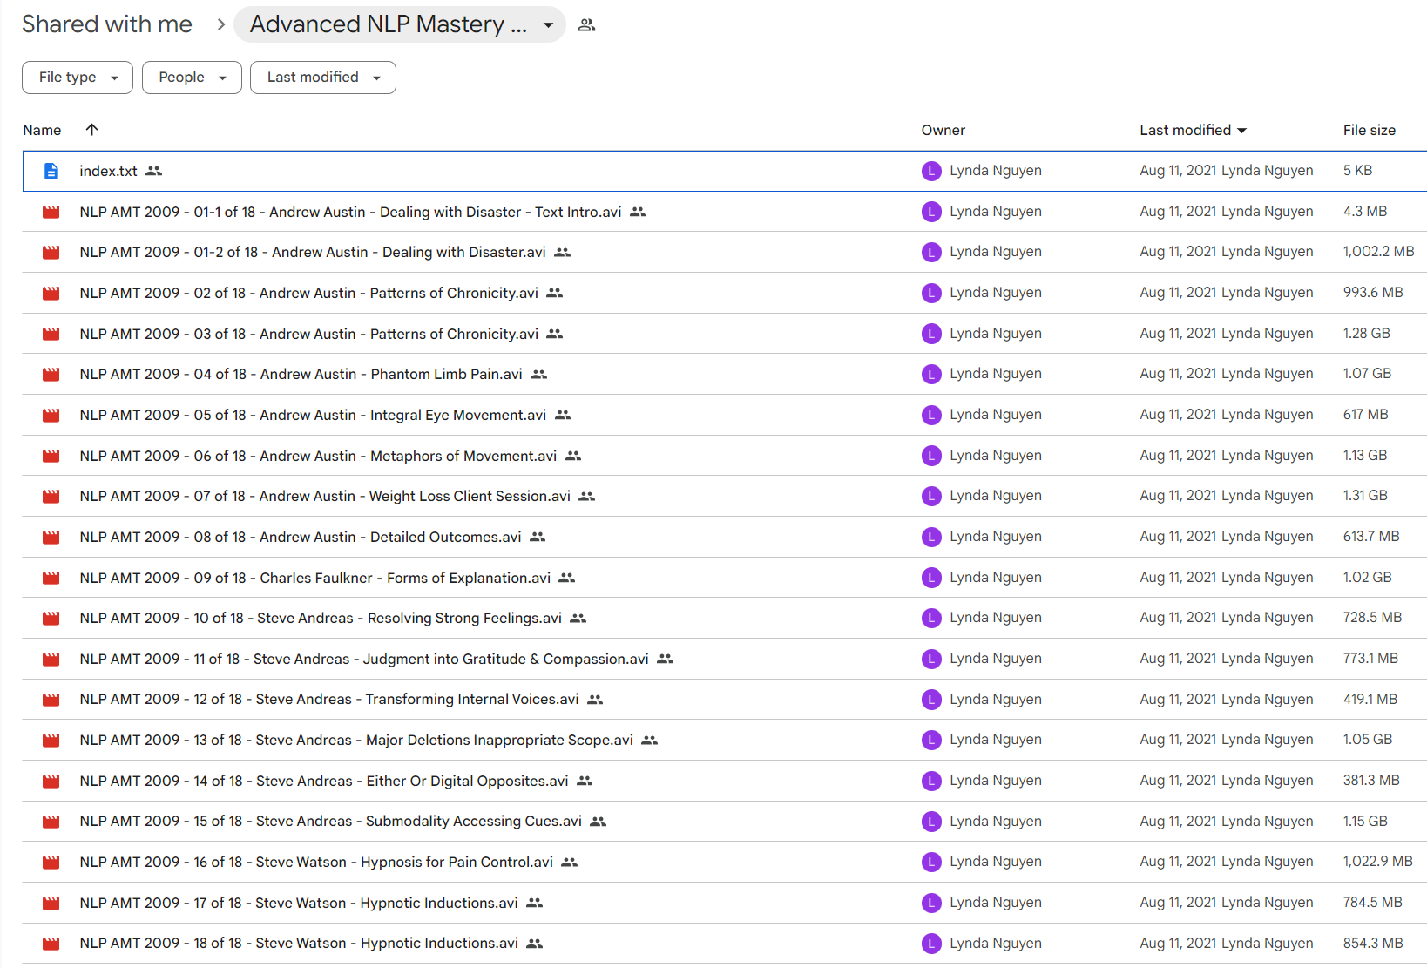
Task: Click video icon for 01-2 Dealing with Disaster.avi
Action: 51,253
